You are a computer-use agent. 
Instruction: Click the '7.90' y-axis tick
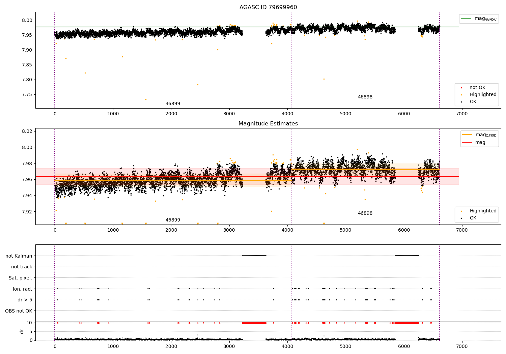click(x=27, y=50)
